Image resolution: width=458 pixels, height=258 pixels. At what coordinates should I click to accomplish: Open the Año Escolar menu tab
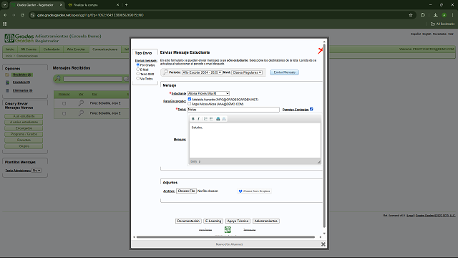click(x=76, y=49)
